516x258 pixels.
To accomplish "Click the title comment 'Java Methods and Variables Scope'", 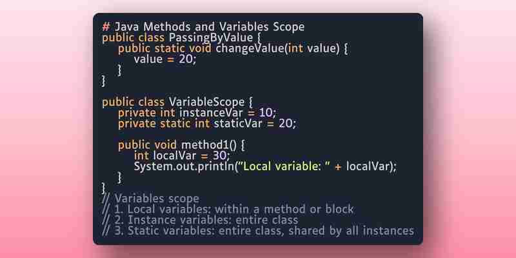I will tap(209, 26).
